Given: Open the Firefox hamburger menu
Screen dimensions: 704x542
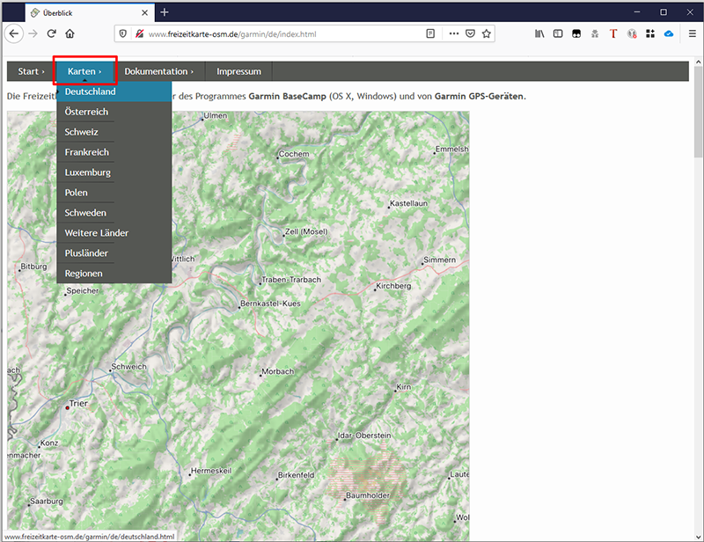Looking at the screenshot, I should [x=693, y=33].
